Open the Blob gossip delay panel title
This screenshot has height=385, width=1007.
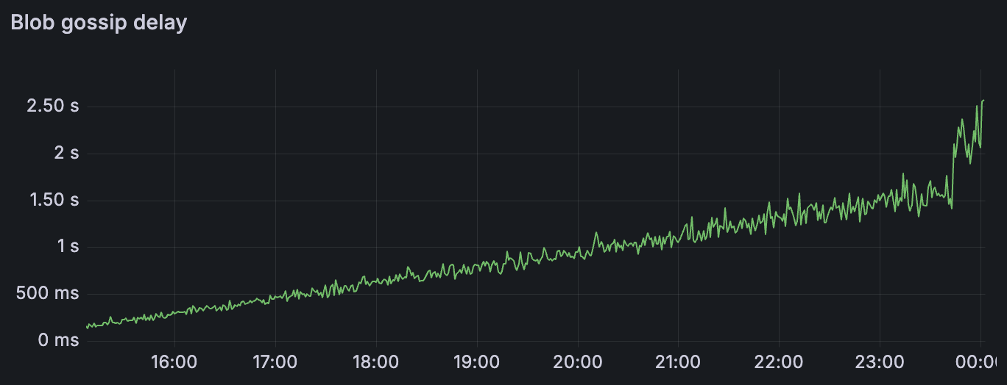99,23
